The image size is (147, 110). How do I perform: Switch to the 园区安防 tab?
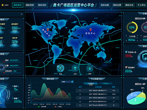(30, 5)
